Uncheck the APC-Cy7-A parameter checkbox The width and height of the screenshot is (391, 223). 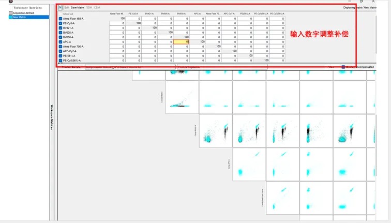click(x=61, y=51)
